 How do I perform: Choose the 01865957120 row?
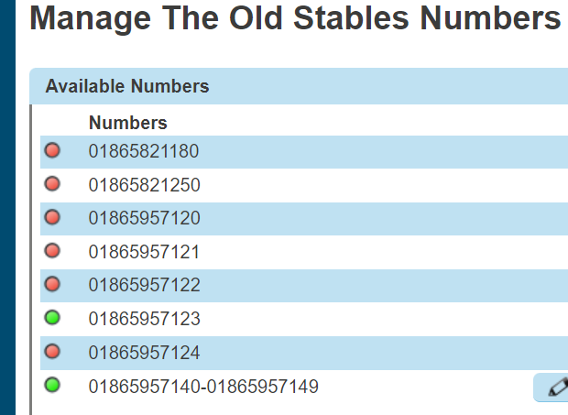click(x=144, y=218)
